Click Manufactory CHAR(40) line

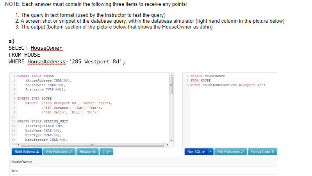pos(46,140)
